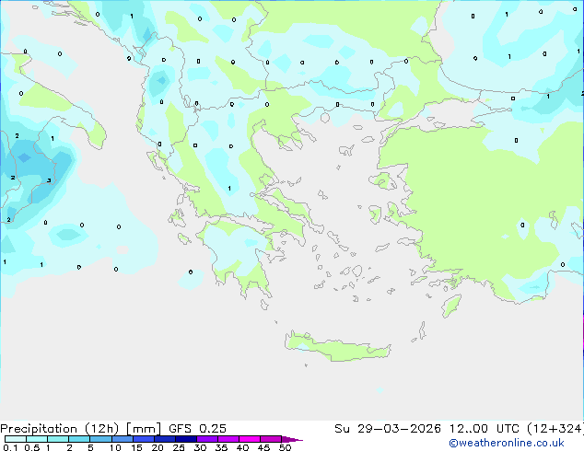Click the weatheronline.co.uk copyright link
The width and height of the screenshot is (584, 451).
coord(507,443)
